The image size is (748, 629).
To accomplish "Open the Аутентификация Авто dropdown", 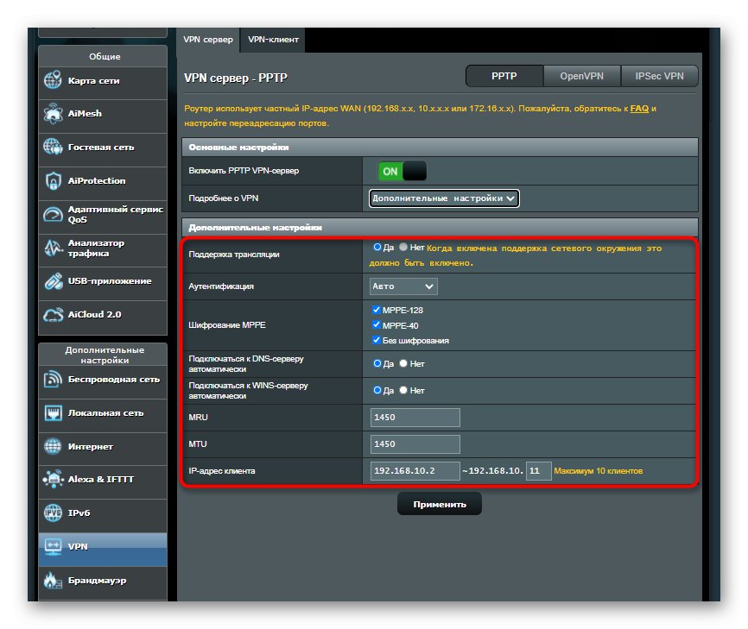I will (403, 286).
